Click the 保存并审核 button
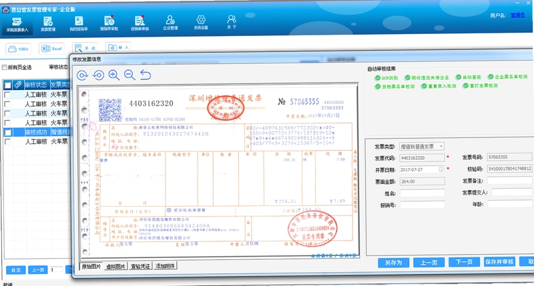 point(499,261)
